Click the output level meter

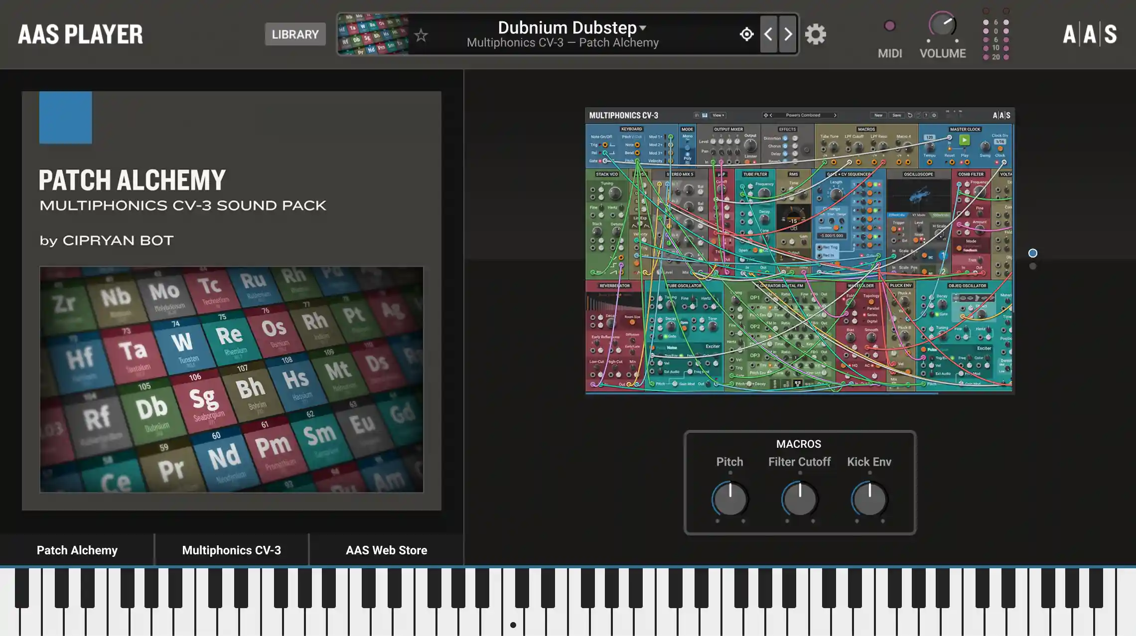pos(996,34)
